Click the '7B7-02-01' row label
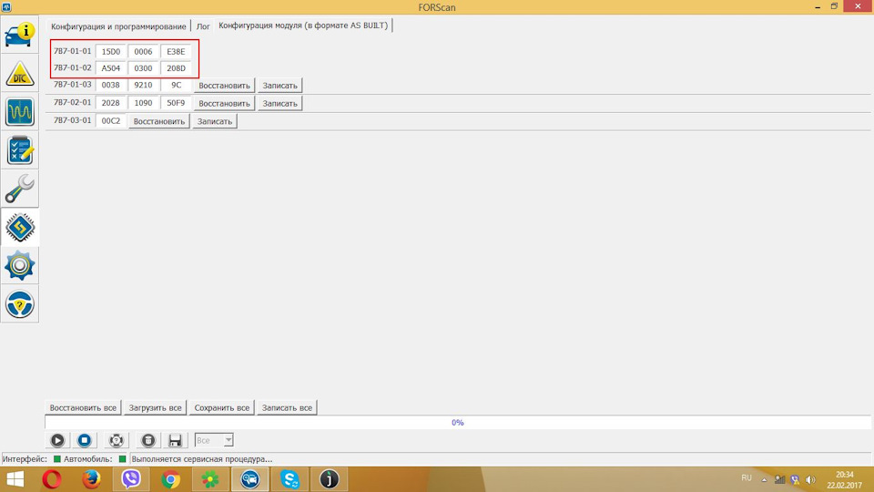The height and width of the screenshot is (492, 874). (x=73, y=103)
